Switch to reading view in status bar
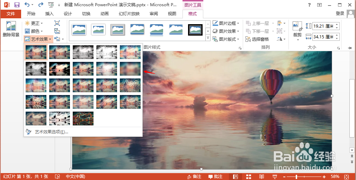Image resolution: width=356 pixels, height=180 pixels. pyautogui.click(x=261, y=177)
